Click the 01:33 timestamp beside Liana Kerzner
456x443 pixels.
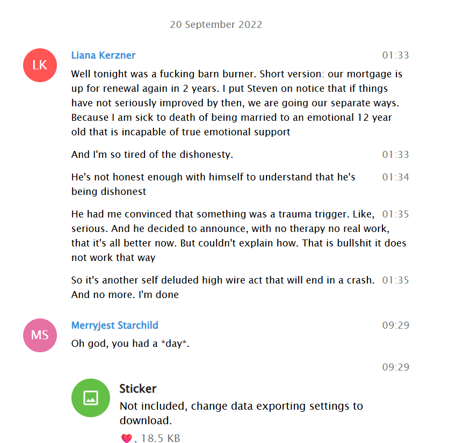click(x=395, y=55)
